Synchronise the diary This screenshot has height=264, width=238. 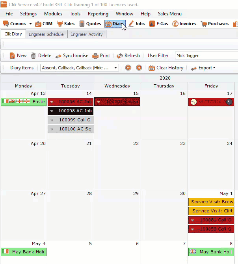pyautogui.click(x=72, y=56)
